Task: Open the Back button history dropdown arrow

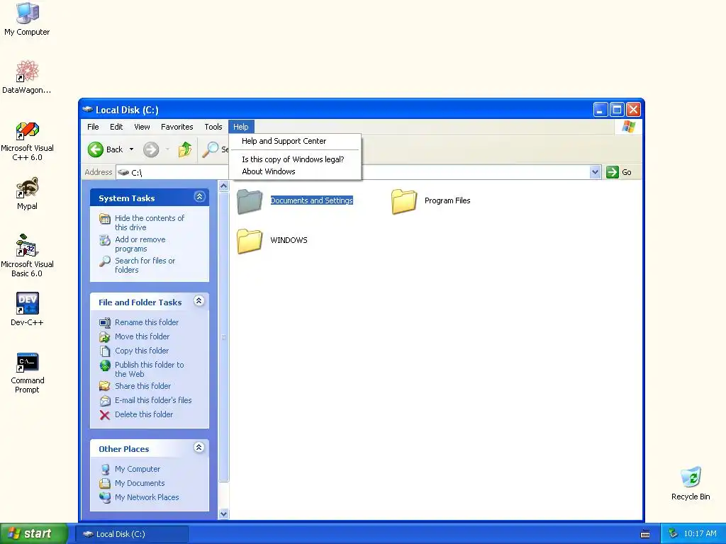Action: coord(131,149)
